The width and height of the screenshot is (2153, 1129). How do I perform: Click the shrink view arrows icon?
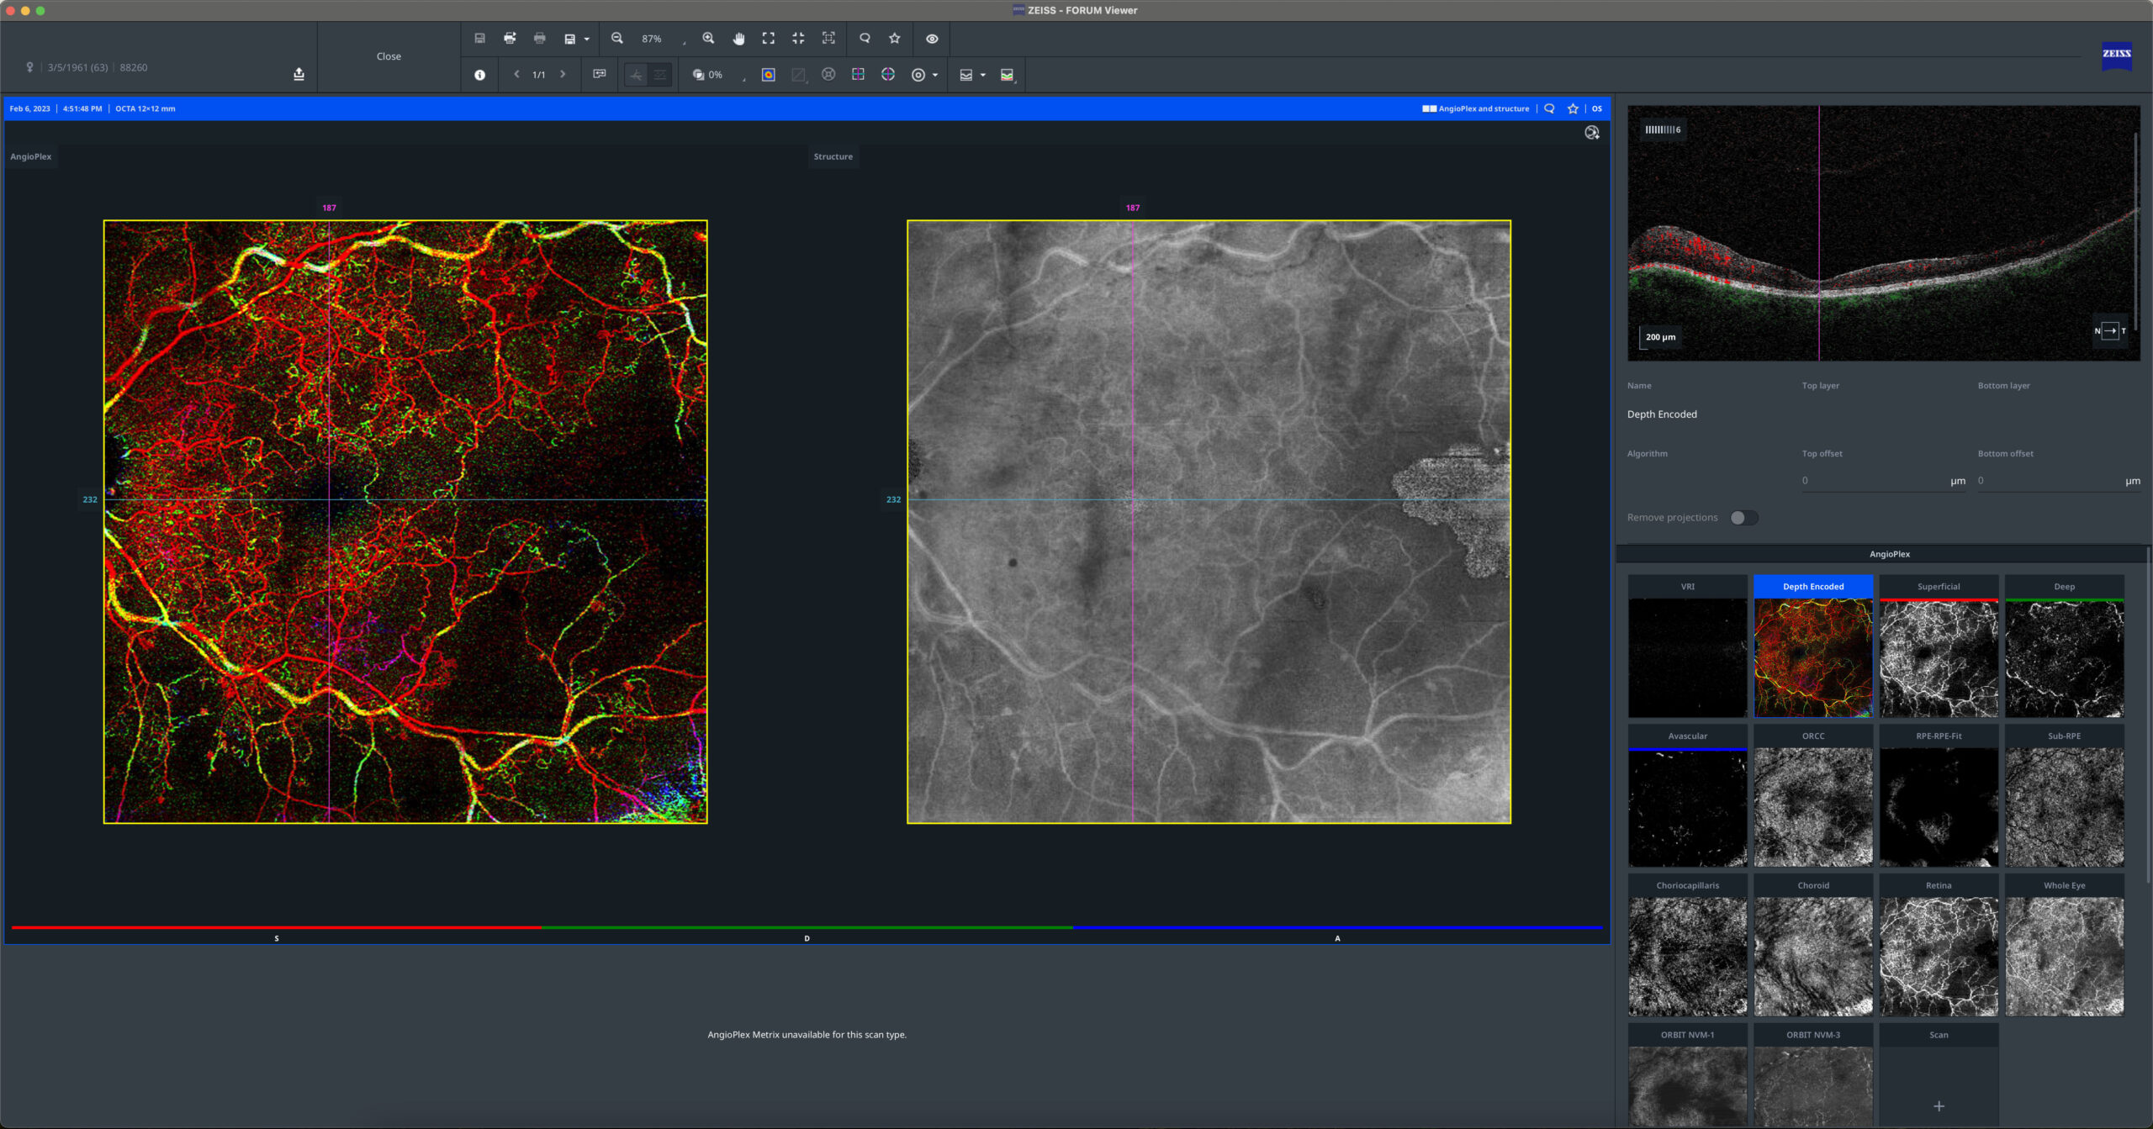pos(798,38)
